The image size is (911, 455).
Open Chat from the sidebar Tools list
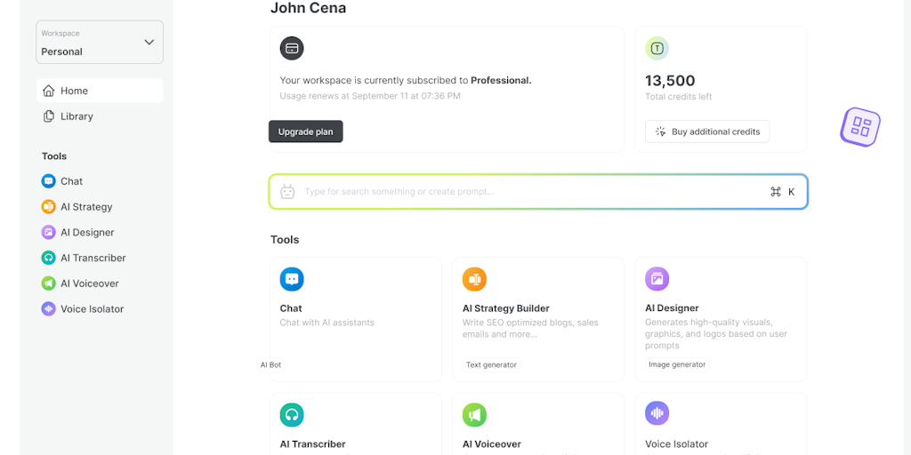(x=62, y=181)
